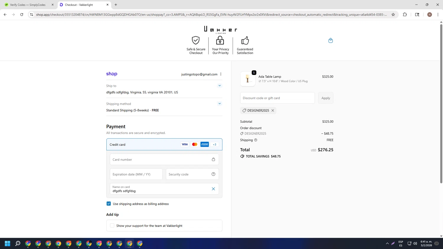Reload the page

(22, 14)
